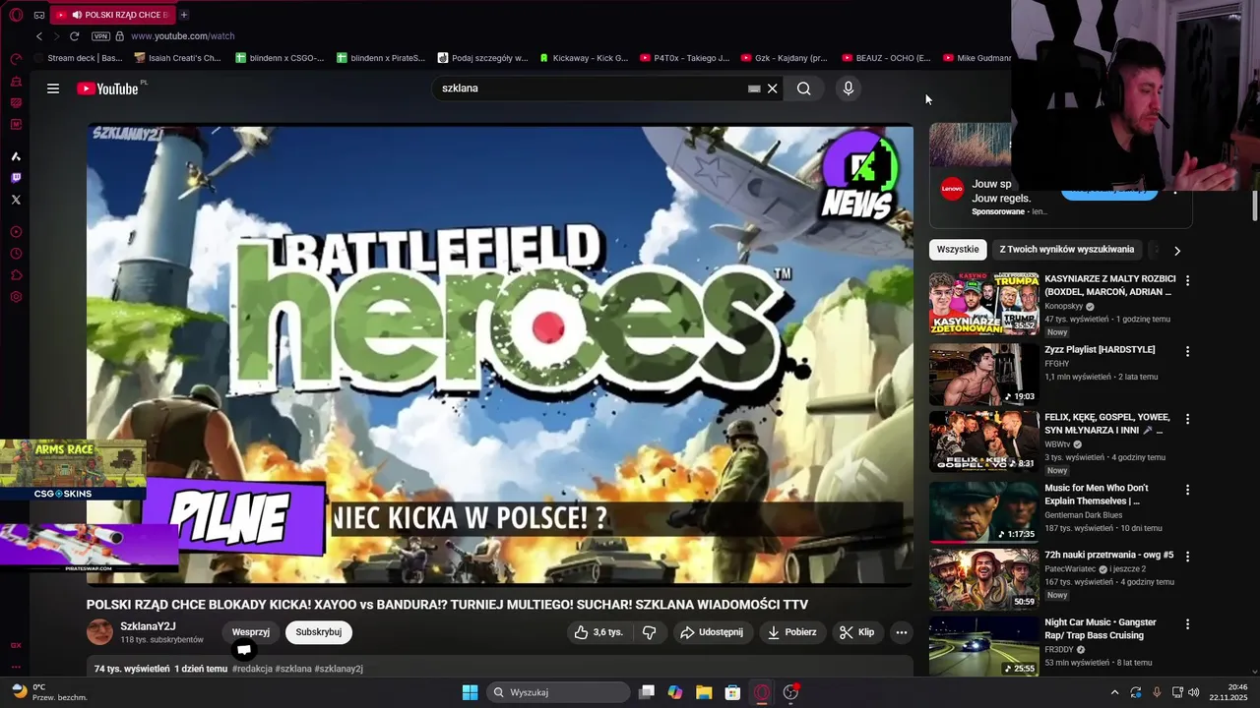Open GX Corner gamepad icon in tab bar
The image size is (1260, 708).
[39, 15]
